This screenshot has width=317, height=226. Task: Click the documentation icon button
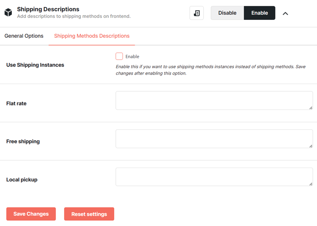pos(197,13)
